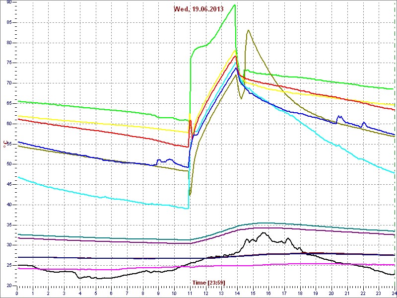Click the hour 6 tick on the time axis
This screenshot has height=298, width=397.
pyautogui.click(x=111, y=293)
